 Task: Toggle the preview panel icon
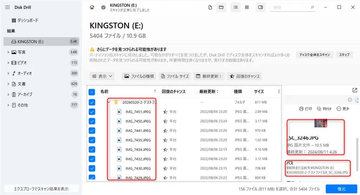(261, 7)
